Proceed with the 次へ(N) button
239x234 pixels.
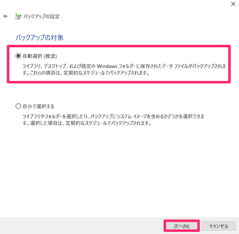[182, 226]
